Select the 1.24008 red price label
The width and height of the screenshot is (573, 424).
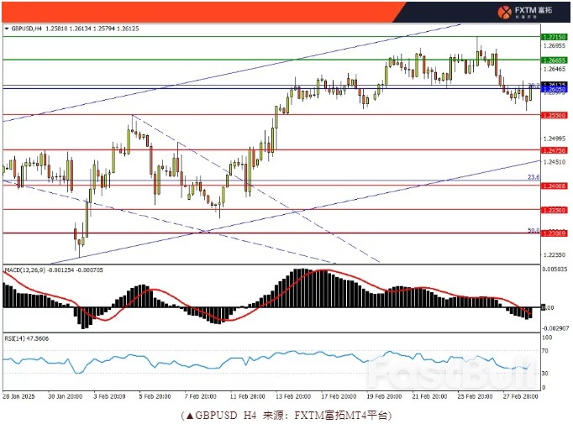pyautogui.click(x=555, y=186)
